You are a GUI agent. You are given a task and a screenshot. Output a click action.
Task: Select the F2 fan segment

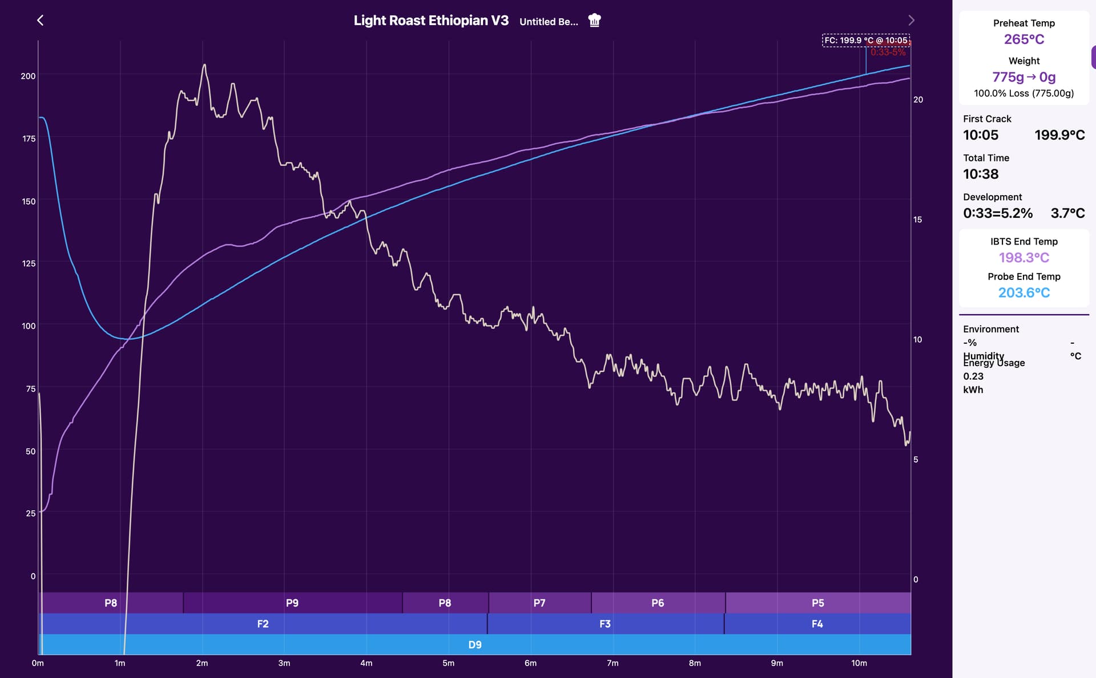(263, 624)
